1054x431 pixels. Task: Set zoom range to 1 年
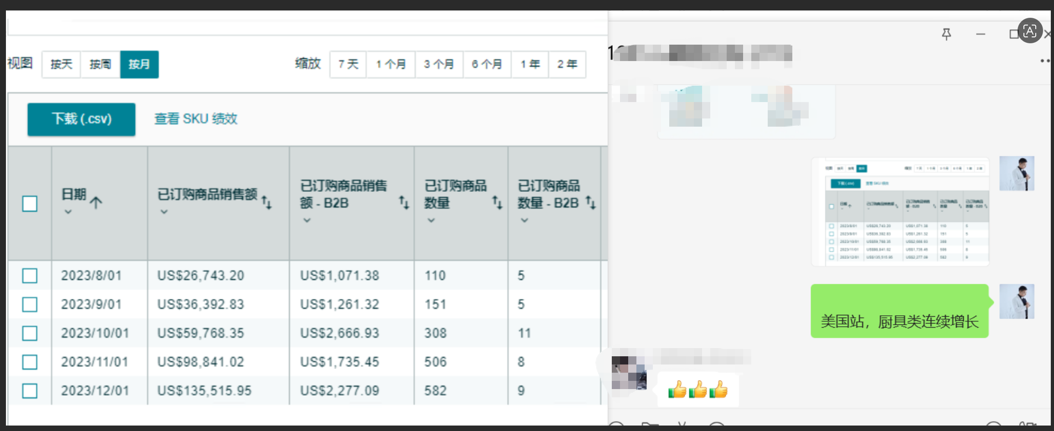[x=530, y=64]
